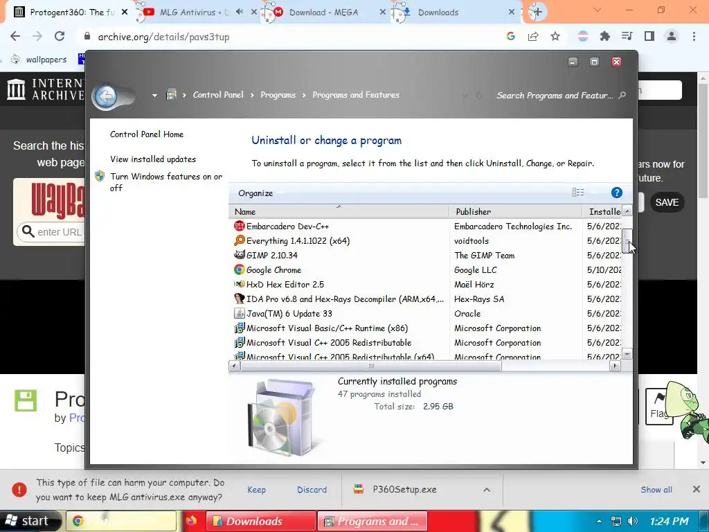709x532 pixels.
Task: Mute the MLG Antivirus tab audio icon
Action: 239,12
